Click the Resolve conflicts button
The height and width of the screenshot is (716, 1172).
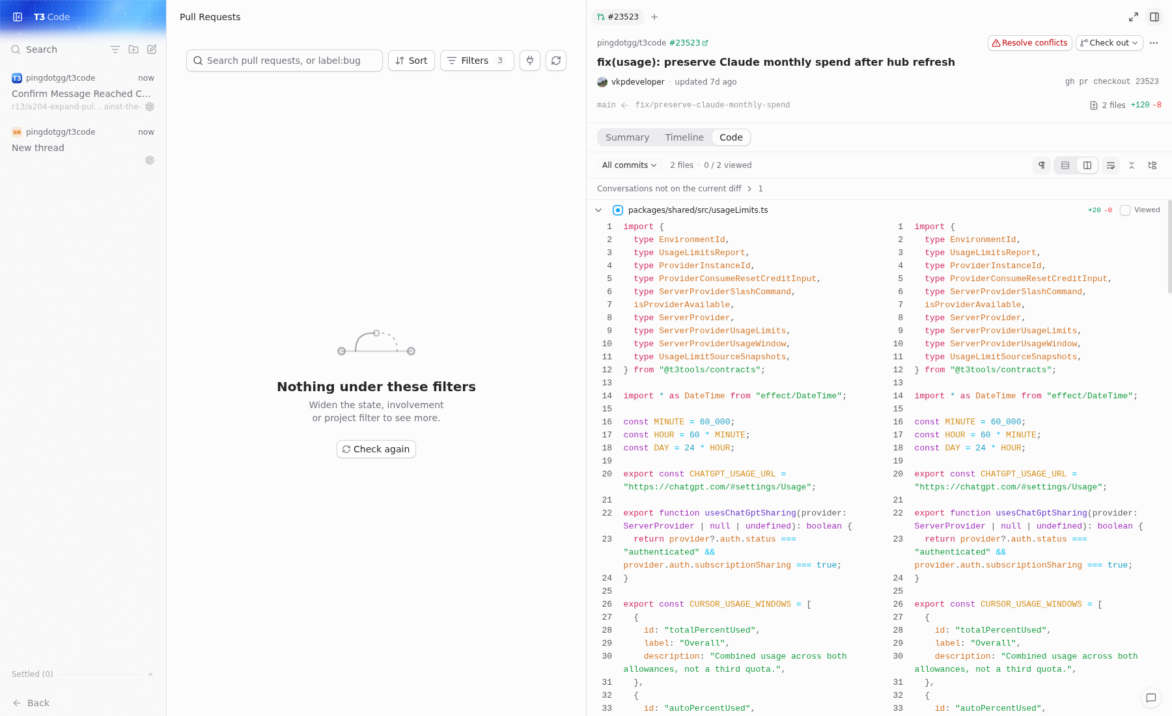pyautogui.click(x=1030, y=43)
